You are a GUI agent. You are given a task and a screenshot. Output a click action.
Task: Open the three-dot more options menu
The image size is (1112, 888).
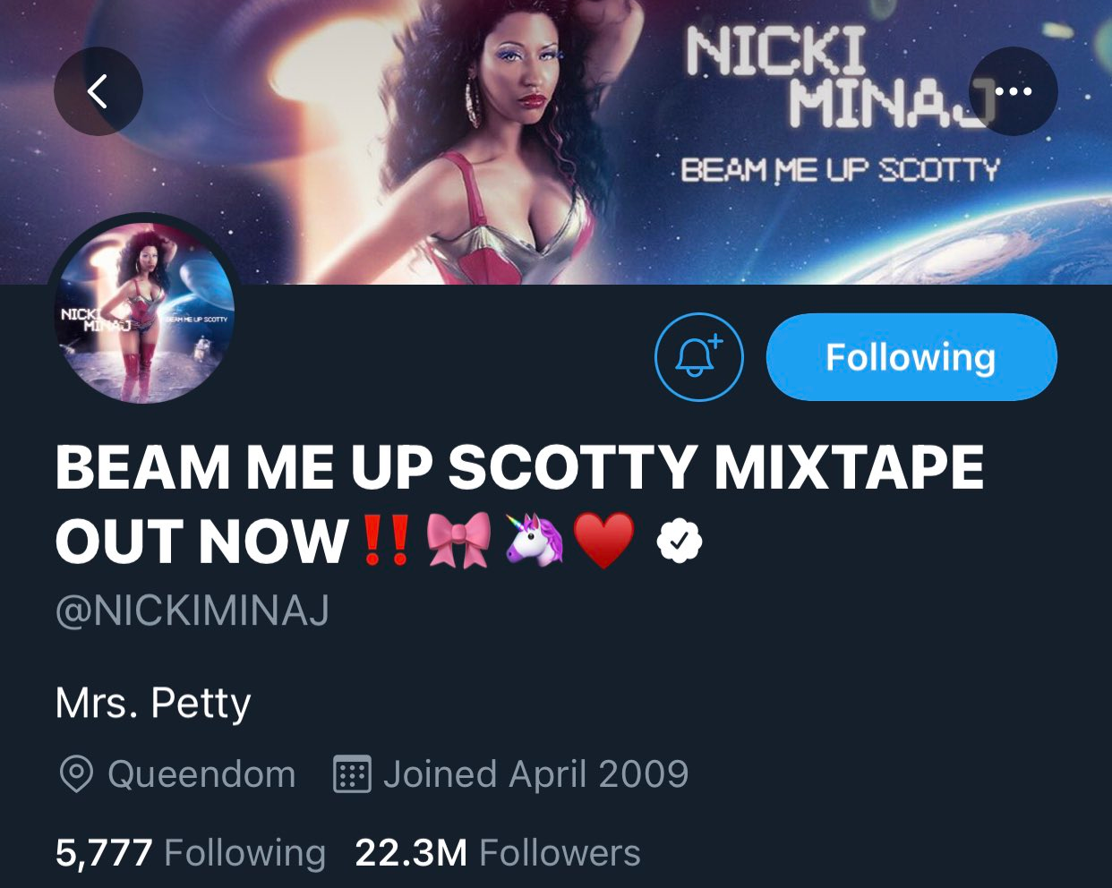point(1013,91)
